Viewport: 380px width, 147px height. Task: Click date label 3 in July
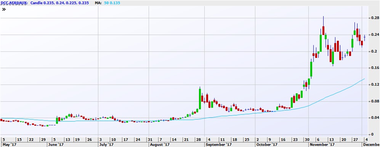pyautogui.click(x=101, y=139)
